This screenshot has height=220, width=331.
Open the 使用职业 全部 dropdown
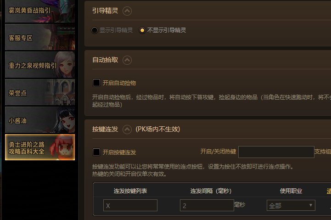291,205
